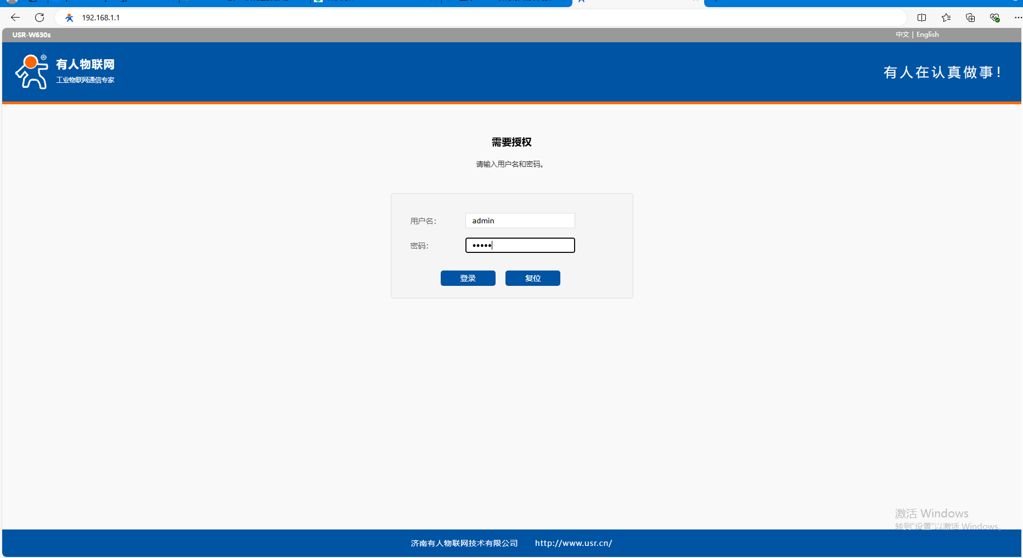Open the split screen view
Screen dimensions: 1023x558
921,18
